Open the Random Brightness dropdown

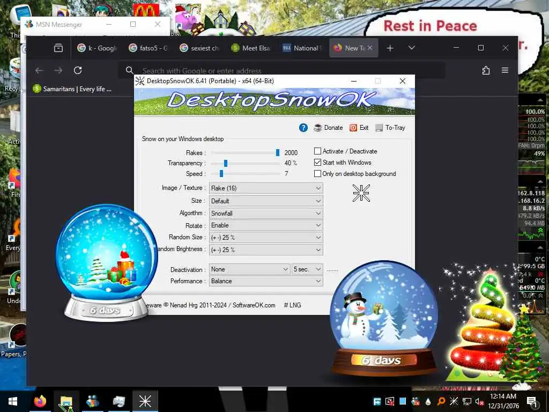coord(266,250)
